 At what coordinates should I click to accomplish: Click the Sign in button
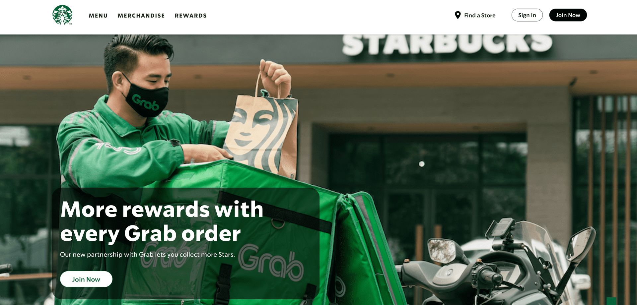[x=527, y=15]
